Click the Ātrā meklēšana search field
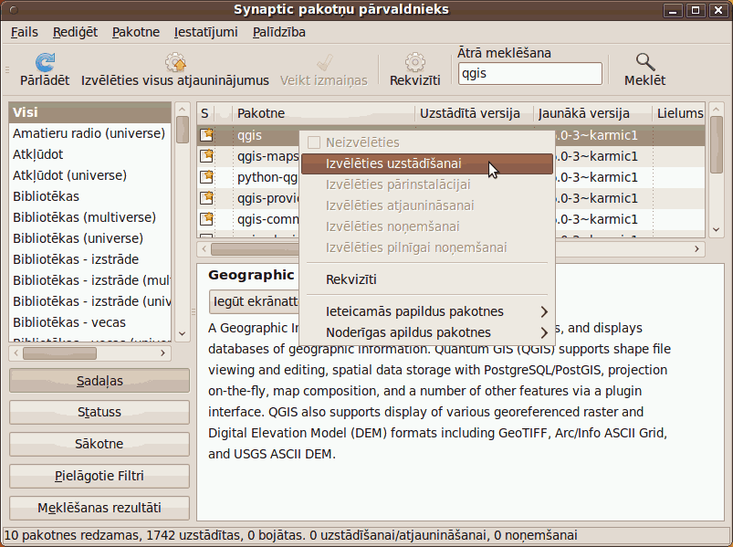 (530, 73)
